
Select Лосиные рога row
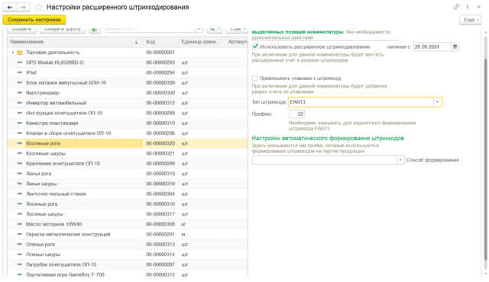click(x=128, y=204)
